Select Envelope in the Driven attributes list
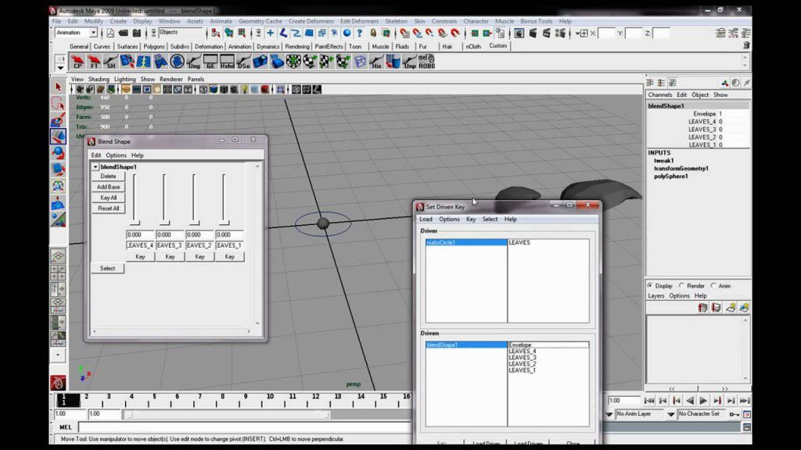The width and height of the screenshot is (801, 450). tap(548, 345)
